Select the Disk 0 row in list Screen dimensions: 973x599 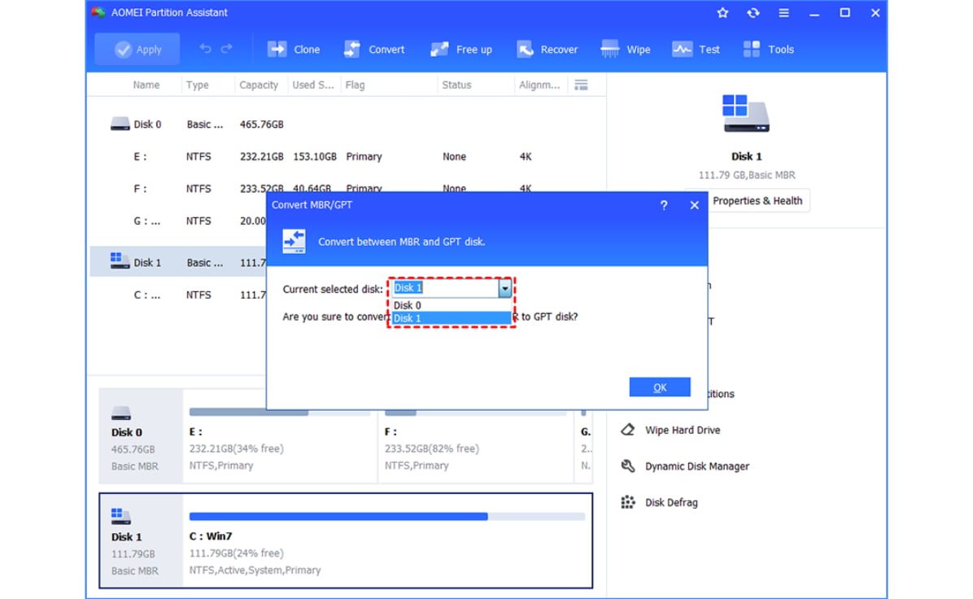347,125
